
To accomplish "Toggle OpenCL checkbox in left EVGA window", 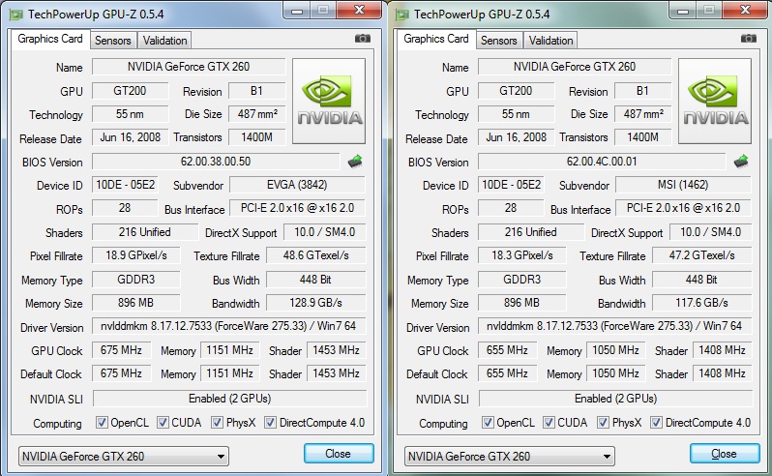I will [x=102, y=423].
